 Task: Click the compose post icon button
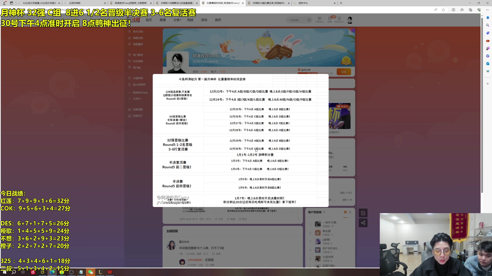pos(363,213)
